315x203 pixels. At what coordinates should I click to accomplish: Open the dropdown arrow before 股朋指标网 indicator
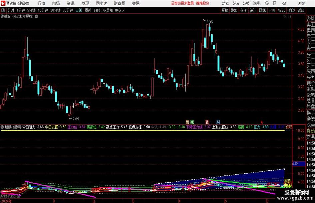tap(2, 127)
